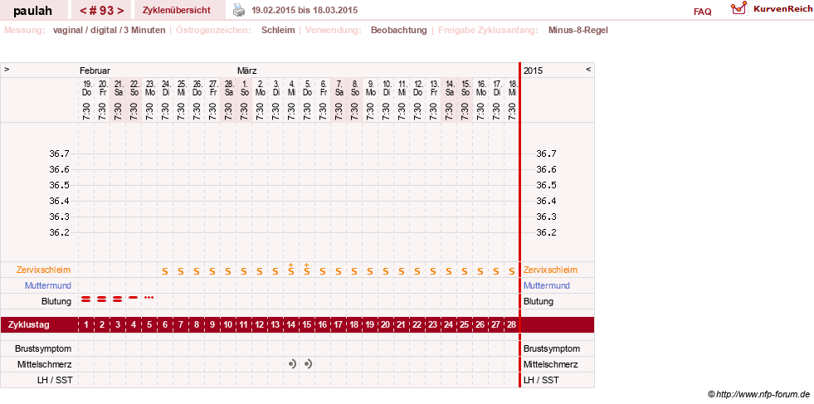Click the Mittelschmerz symbol on cycle day 15
The height and width of the screenshot is (404, 814).
click(308, 364)
